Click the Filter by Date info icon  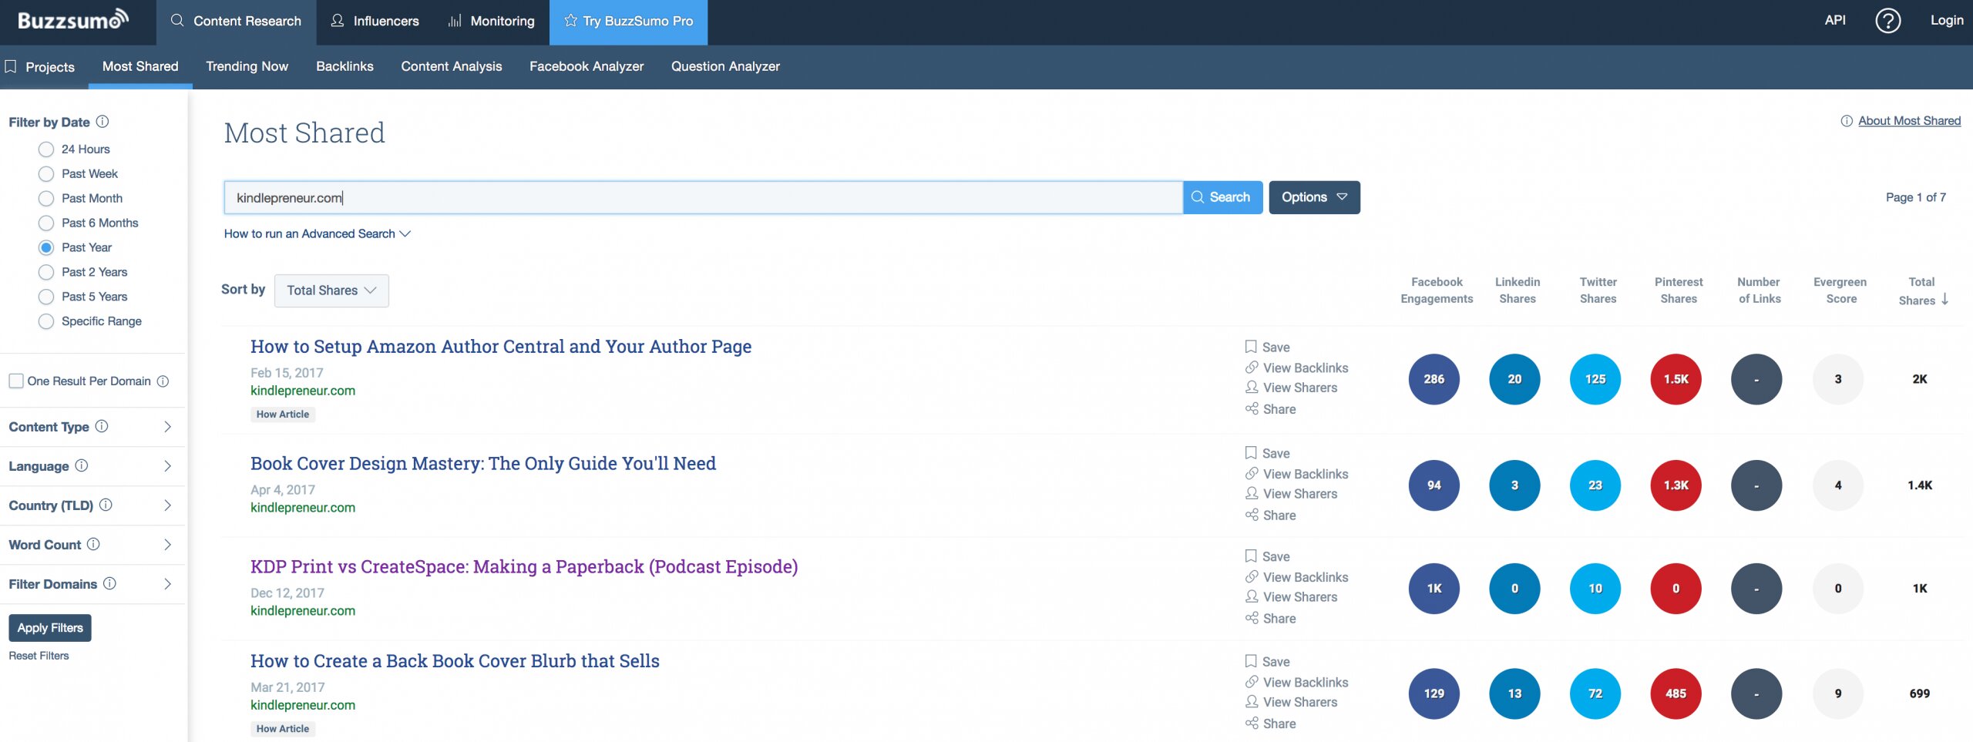(x=103, y=122)
